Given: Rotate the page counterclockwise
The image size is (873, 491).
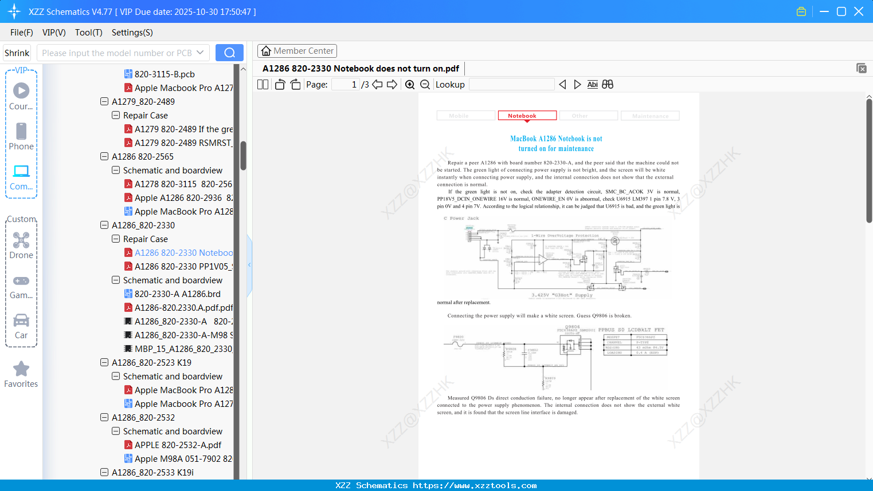Looking at the screenshot, I should [280, 85].
